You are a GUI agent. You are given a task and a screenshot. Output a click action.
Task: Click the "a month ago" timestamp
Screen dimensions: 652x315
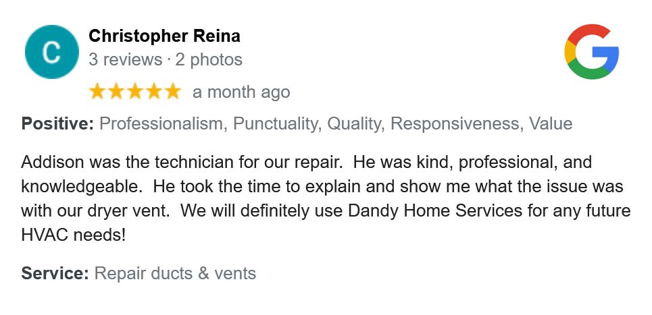pyautogui.click(x=241, y=92)
